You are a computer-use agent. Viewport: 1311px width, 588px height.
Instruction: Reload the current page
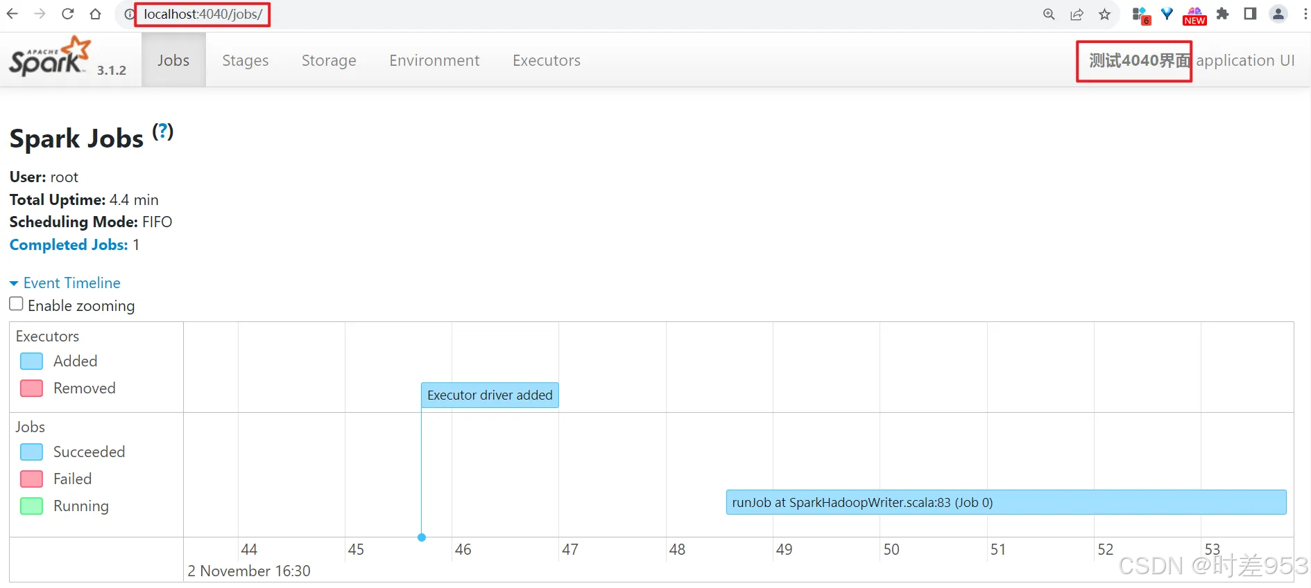(x=67, y=14)
